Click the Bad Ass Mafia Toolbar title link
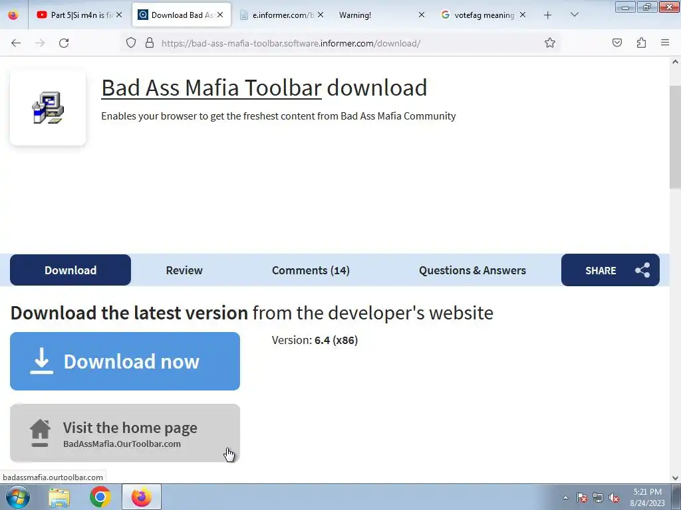 coord(211,88)
